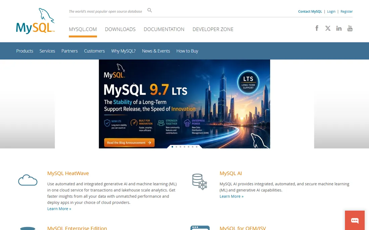
Task: Click Learn More under MySQL HeatWave
Action: coord(59,209)
